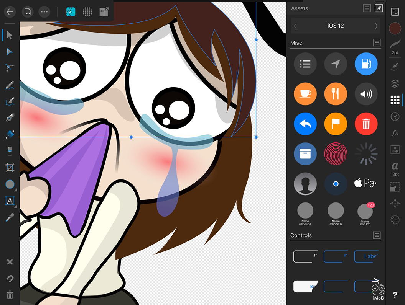The image size is (405, 305).
Task: Select the Move tool arrow
Action: point(10,35)
